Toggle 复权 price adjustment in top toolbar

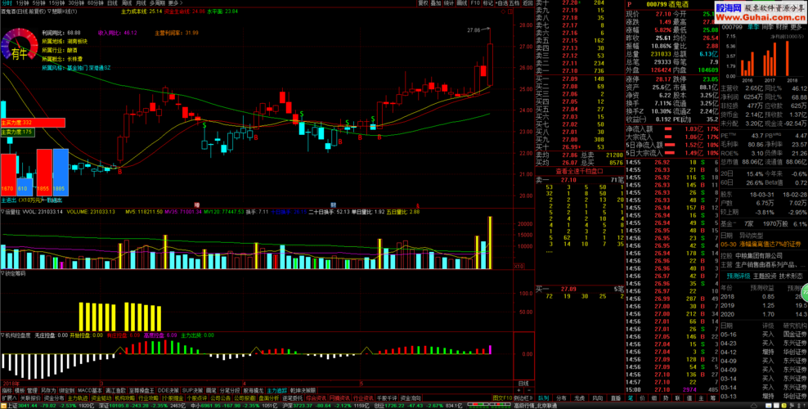(423, 3)
